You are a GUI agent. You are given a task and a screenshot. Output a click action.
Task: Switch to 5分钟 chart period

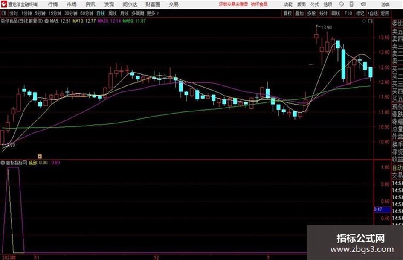(x=40, y=13)
